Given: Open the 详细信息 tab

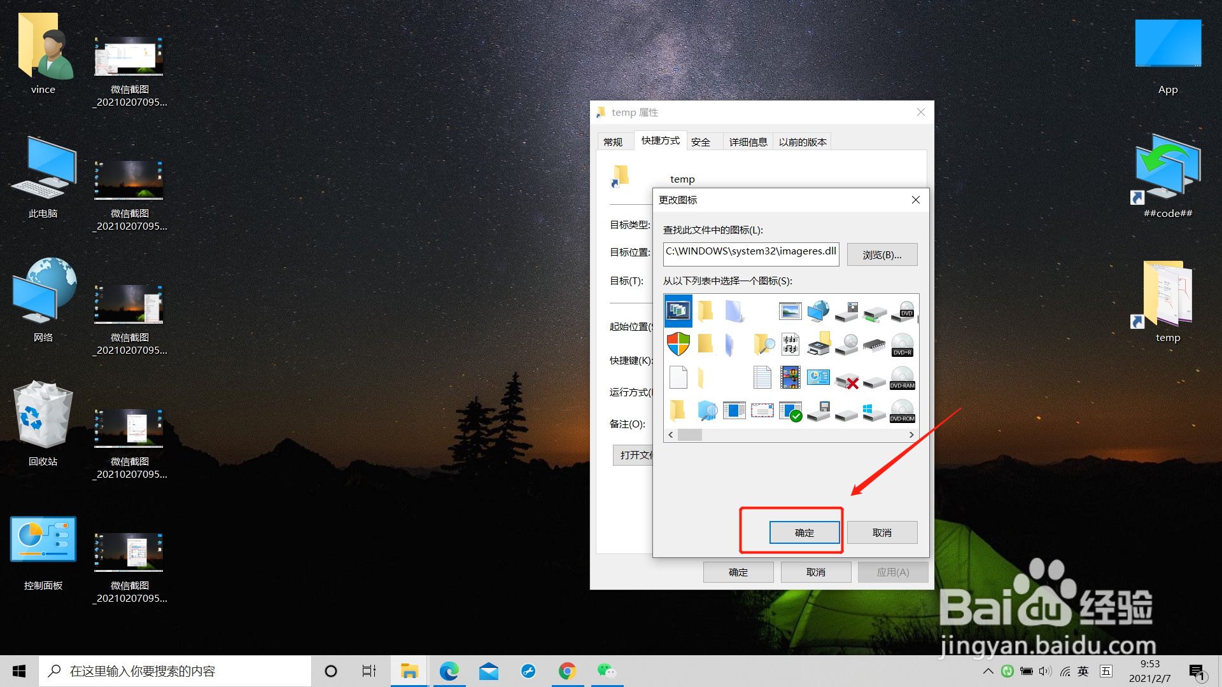Looking at the screenshot, I should pos(748,142).
